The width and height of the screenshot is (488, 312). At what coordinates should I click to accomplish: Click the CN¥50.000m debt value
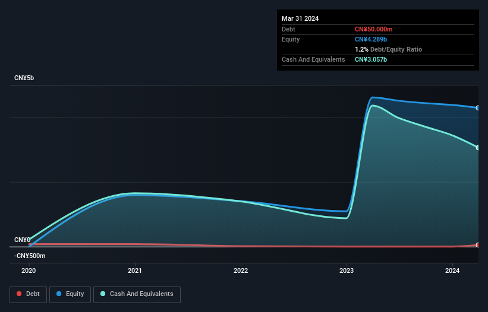pyautogui.click(x=373, y=29)
